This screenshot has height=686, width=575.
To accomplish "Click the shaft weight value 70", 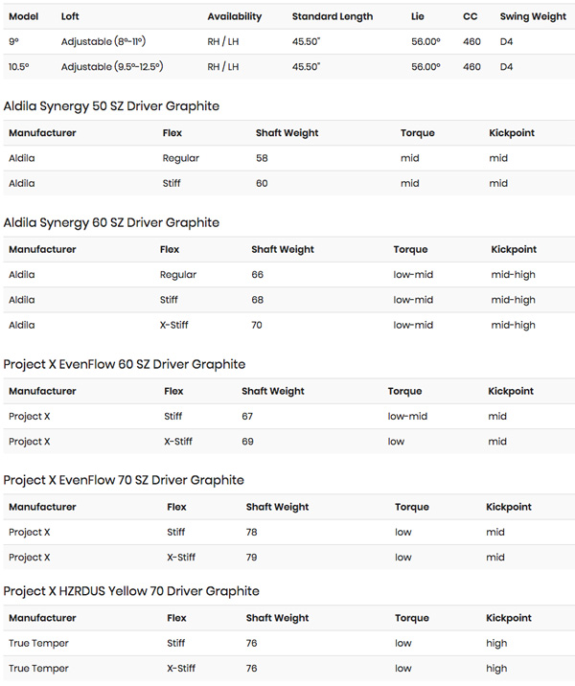I will point(257,326).
